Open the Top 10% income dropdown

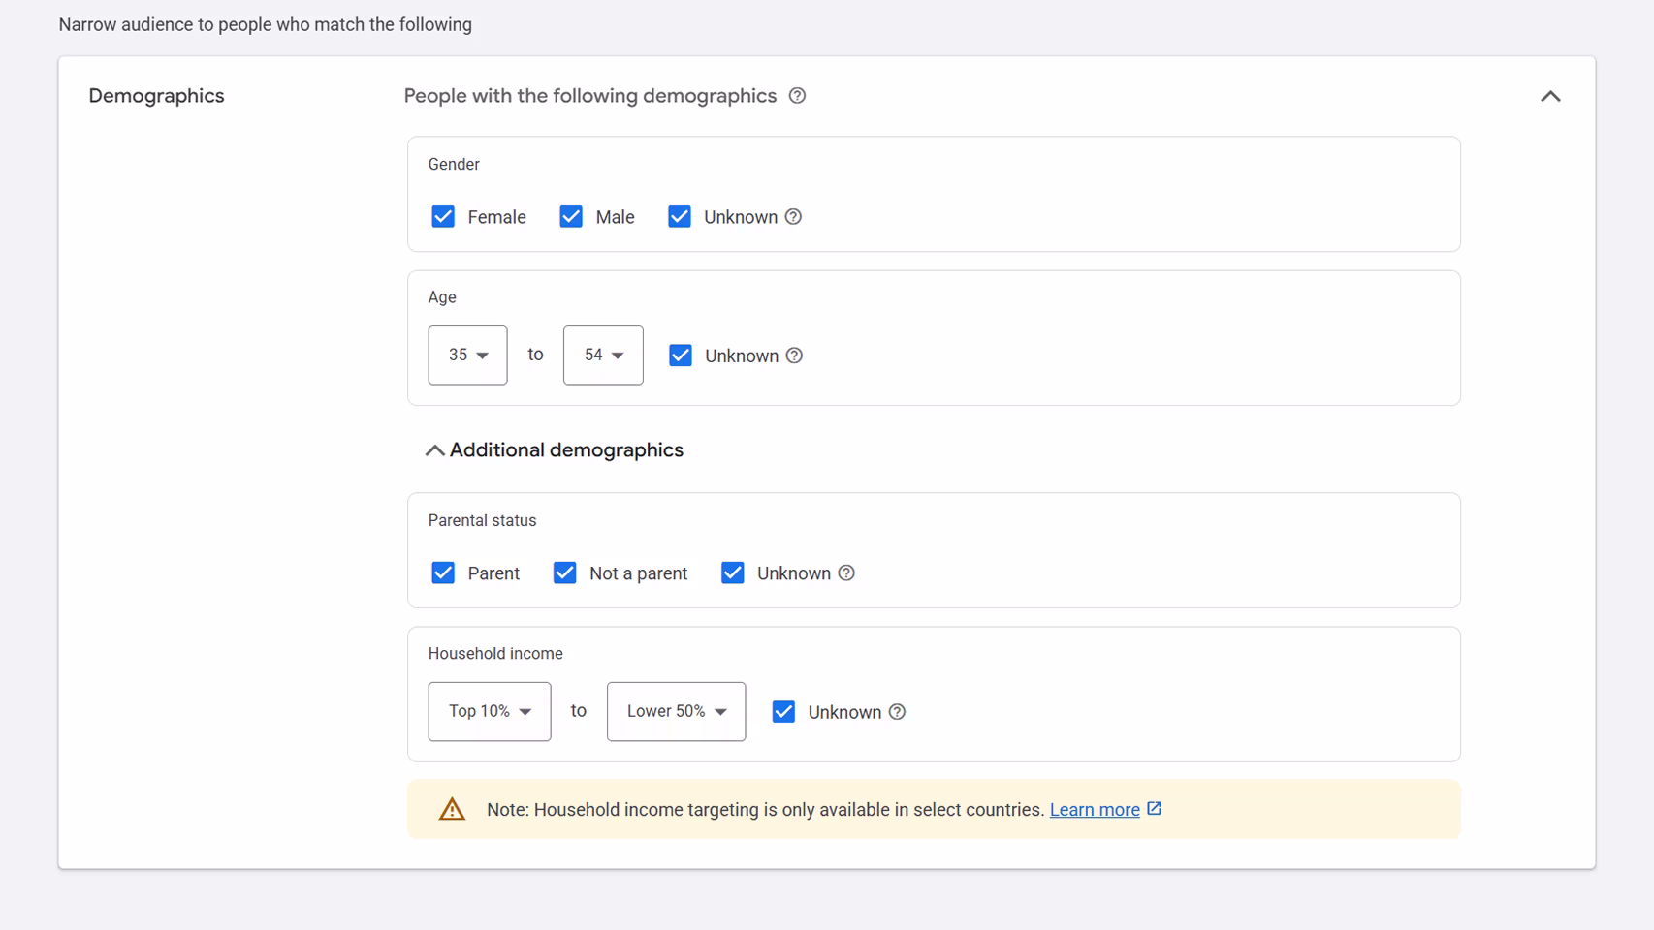pos(489,711)
